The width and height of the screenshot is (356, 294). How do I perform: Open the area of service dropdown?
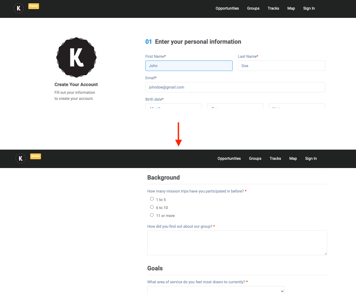point(216,290)
